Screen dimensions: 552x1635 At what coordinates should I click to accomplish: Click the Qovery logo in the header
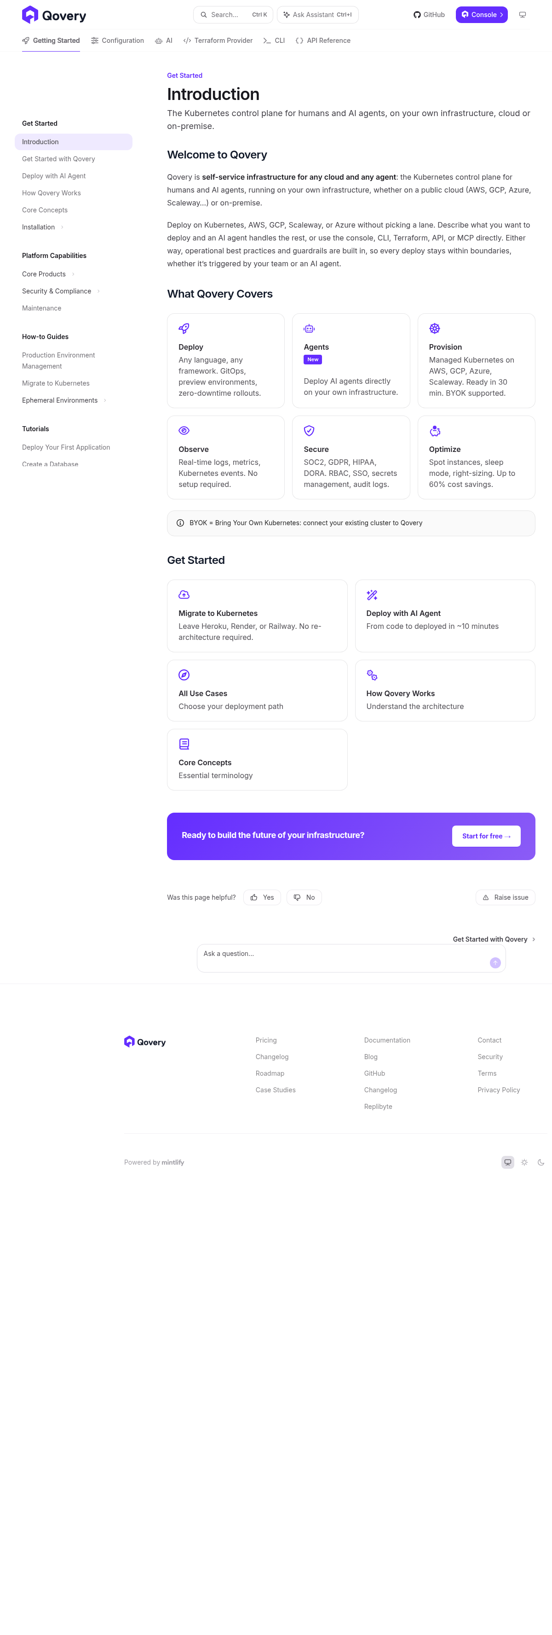pos(54,15)
